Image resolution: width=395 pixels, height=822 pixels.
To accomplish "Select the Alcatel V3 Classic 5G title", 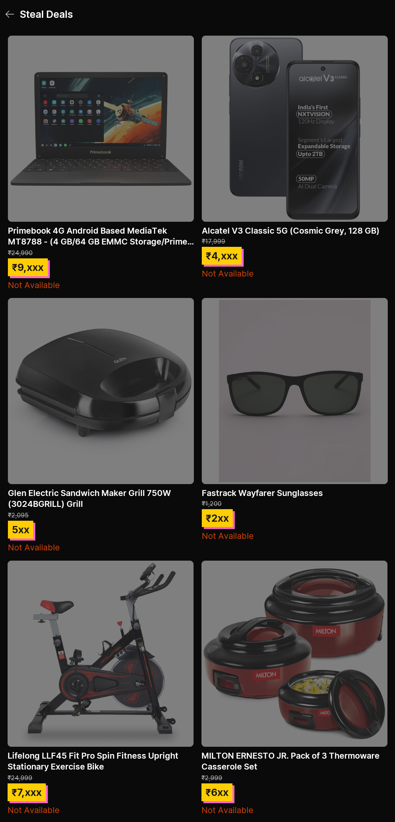I will point(290,231).
